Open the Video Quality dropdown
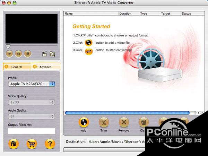Screen dimensions: 208x156 (x=32, y=102)
